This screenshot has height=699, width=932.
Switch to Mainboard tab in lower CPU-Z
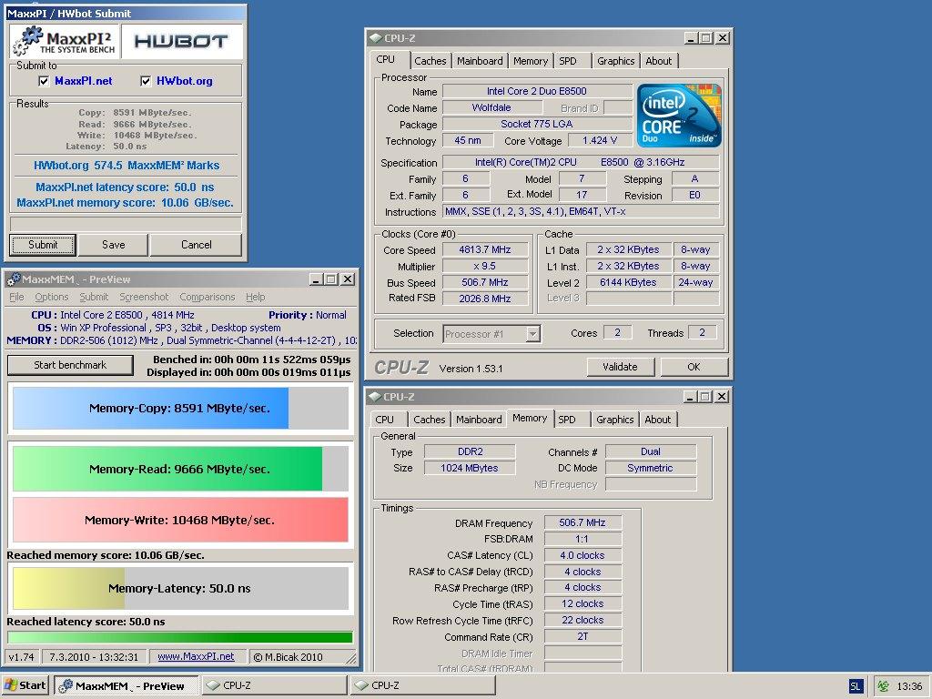point(479,419)
